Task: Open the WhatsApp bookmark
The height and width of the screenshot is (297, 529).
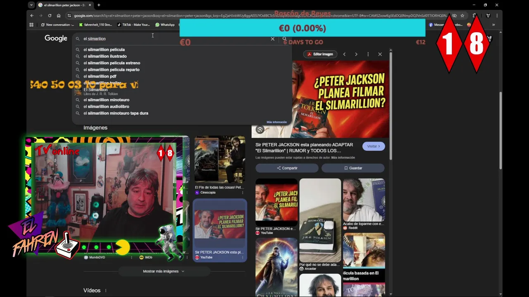Action: 165,25
